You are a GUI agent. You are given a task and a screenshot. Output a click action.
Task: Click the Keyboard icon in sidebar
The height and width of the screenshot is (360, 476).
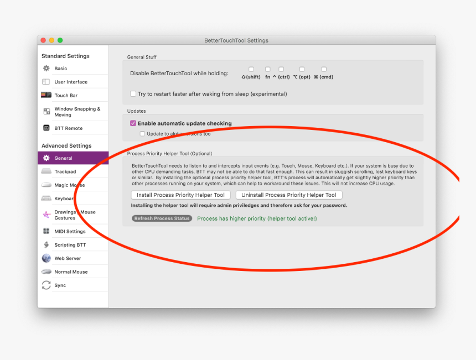click(x=46, y=199)
